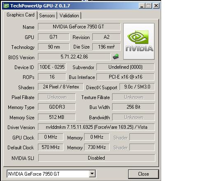Click the 'Bus Interface' label

coord(82,77)
